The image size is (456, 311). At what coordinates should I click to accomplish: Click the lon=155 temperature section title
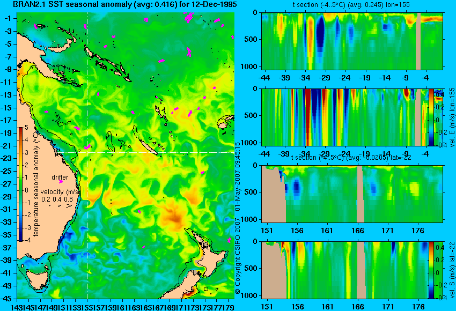pos(351,5)
